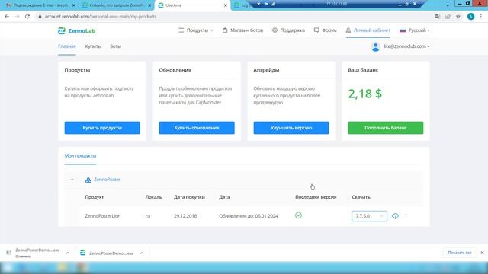
Task: Open the three-dot menu for ZennoPosterLite
Action: coord(406,216)
